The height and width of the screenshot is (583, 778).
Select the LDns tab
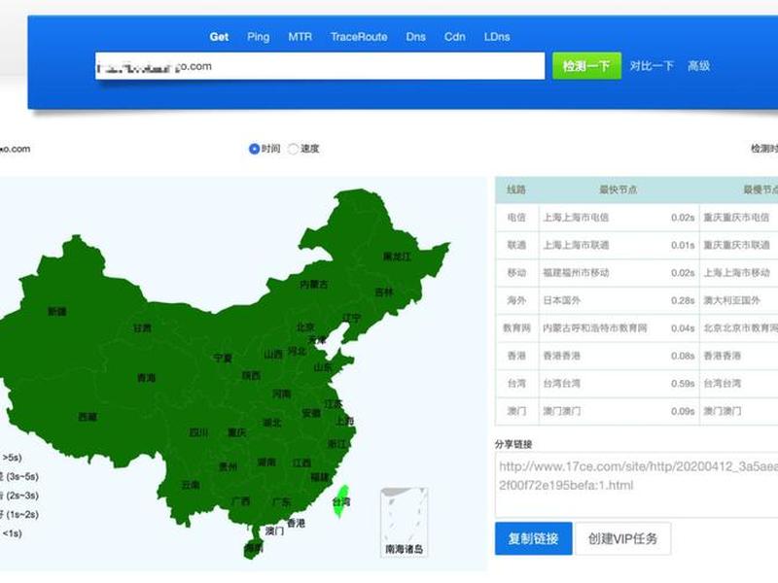pyautogui.click(x=497, y=37)
